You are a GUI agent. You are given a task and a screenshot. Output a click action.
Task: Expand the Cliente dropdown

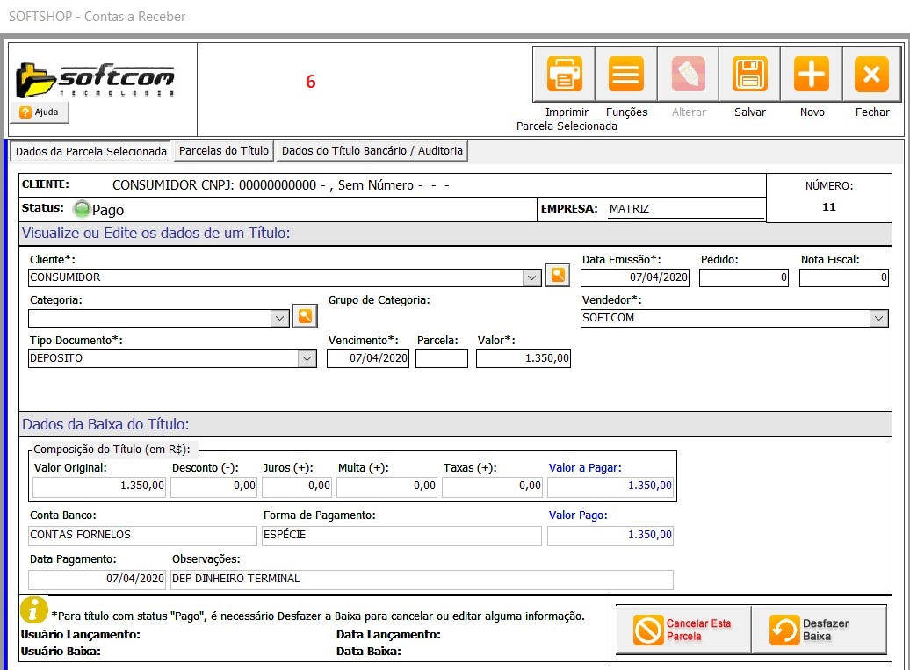pyautogui.click(x=531, y=277)
